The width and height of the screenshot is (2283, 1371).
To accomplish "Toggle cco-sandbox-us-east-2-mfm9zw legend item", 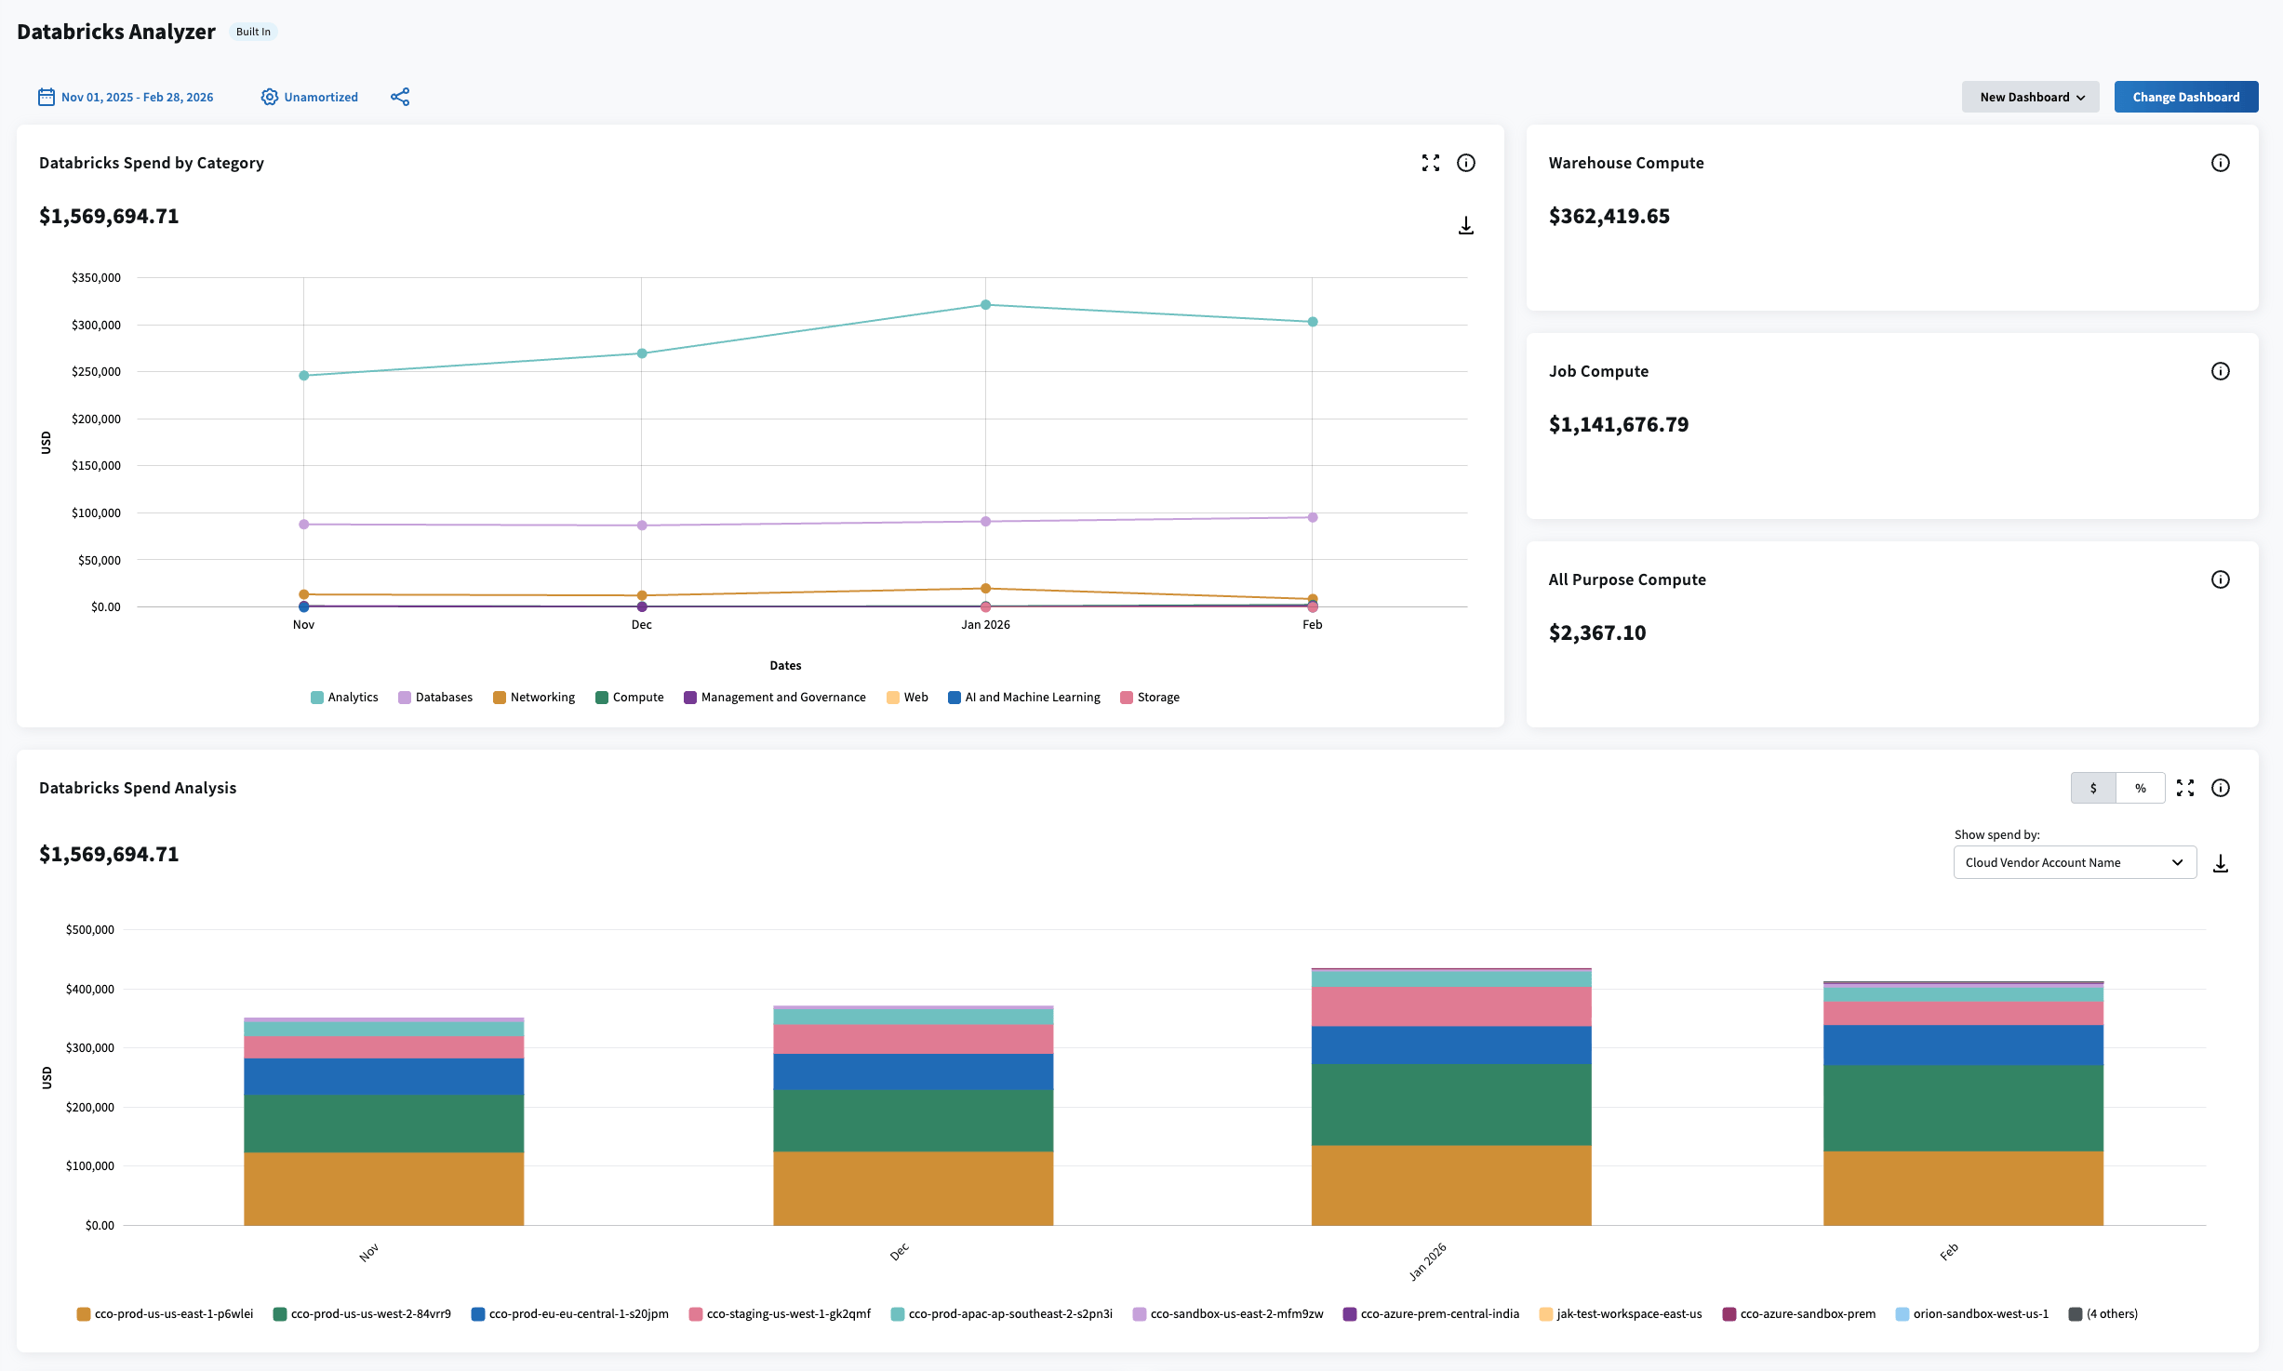I will 1228,1314.
